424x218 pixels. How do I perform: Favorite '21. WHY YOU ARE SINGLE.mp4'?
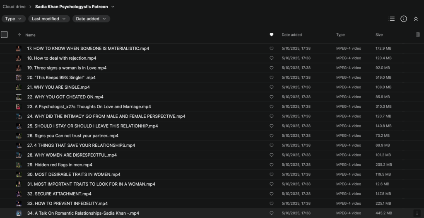click(272, 87)
